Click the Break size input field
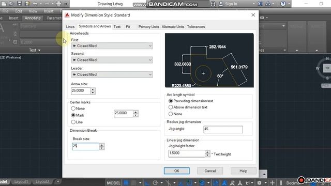 tap(85, 146)
